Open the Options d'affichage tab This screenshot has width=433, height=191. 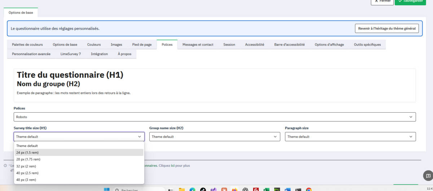(329, 44)
